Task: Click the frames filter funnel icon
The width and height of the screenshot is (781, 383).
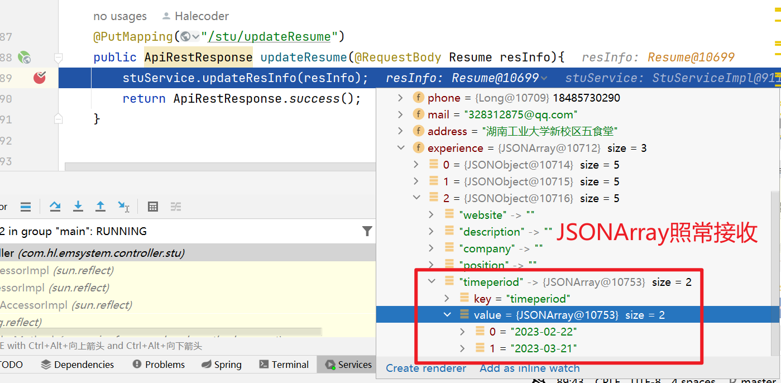Action: coord(367,231)
